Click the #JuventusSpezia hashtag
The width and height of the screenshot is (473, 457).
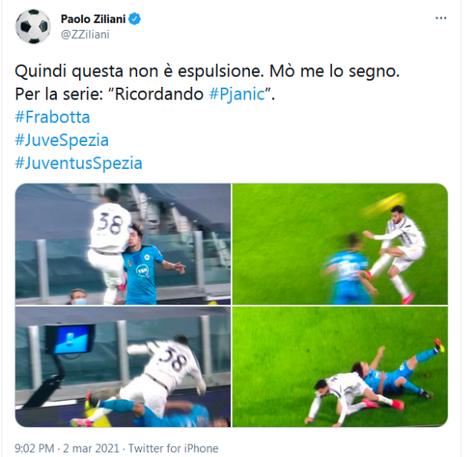point(78,163)
